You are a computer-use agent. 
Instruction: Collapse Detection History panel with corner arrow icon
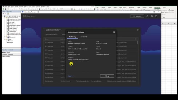pos(138,30)
